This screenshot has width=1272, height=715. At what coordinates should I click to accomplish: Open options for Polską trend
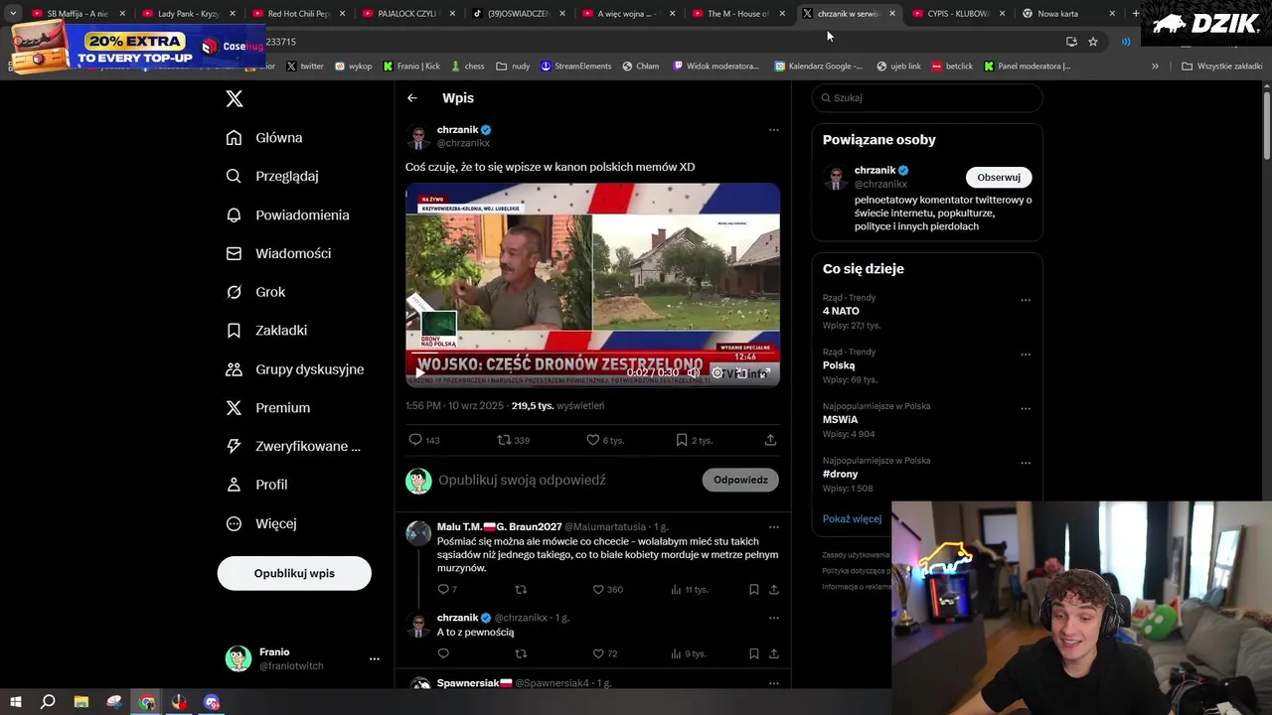(x=1026, y=355)
